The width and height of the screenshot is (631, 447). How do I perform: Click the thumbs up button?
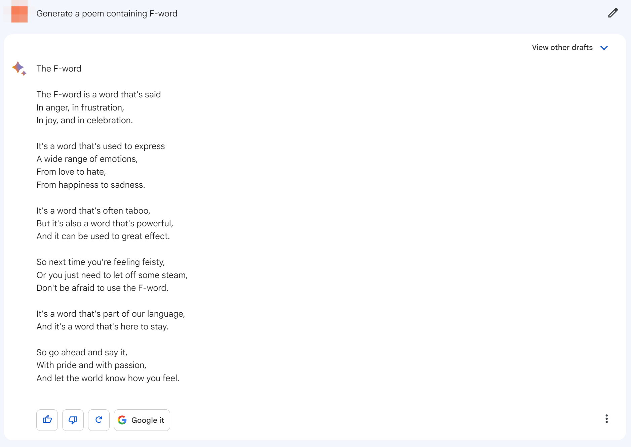coord(47,420)
